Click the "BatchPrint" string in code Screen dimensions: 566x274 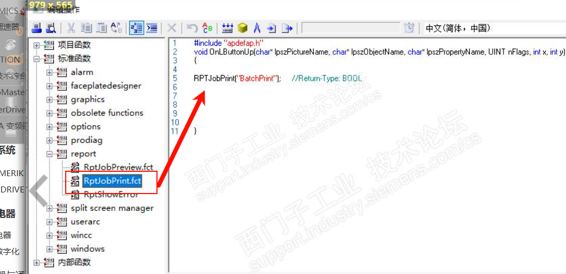pyautogui.click(x=257, y=78)
